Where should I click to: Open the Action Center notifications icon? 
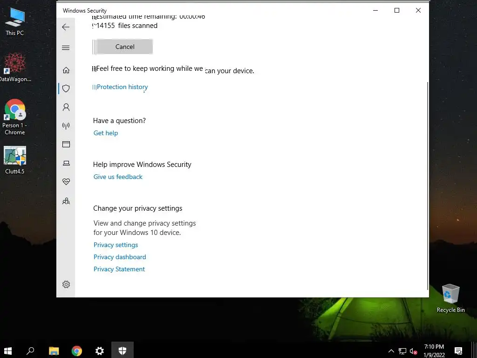coord(458,351)
